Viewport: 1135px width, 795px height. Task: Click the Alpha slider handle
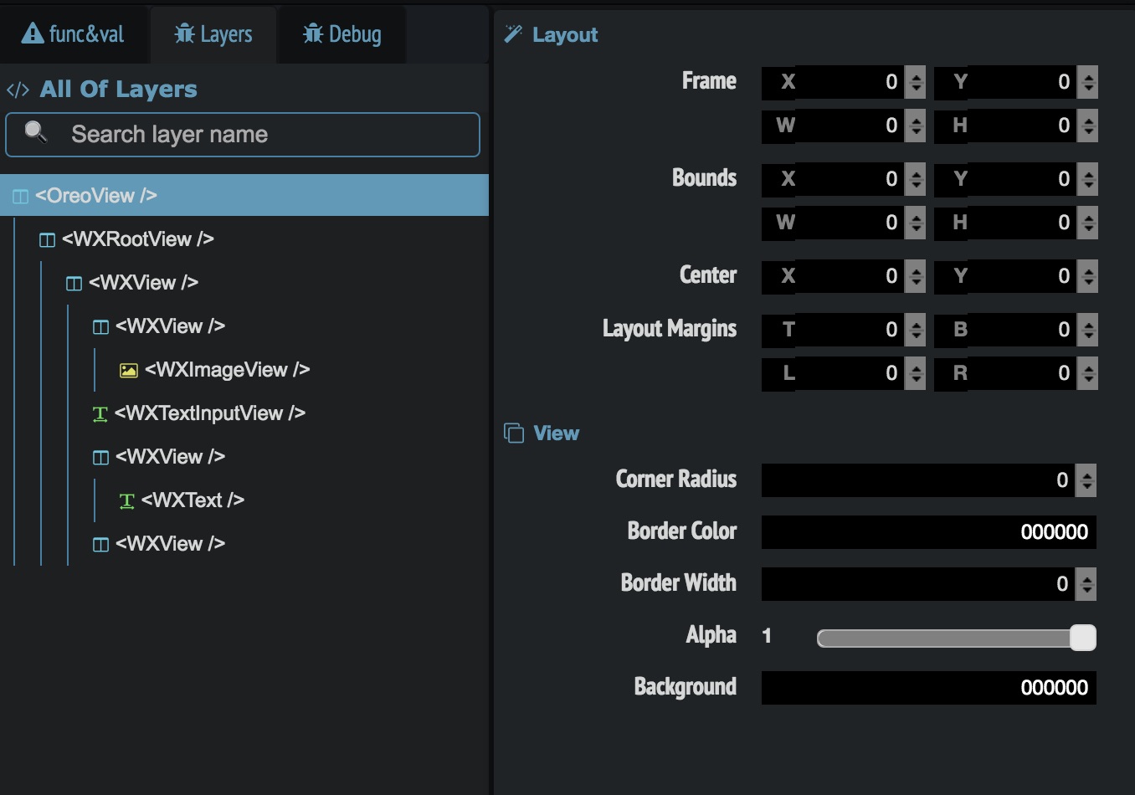pyautogui.click(x=1082, y=638)
